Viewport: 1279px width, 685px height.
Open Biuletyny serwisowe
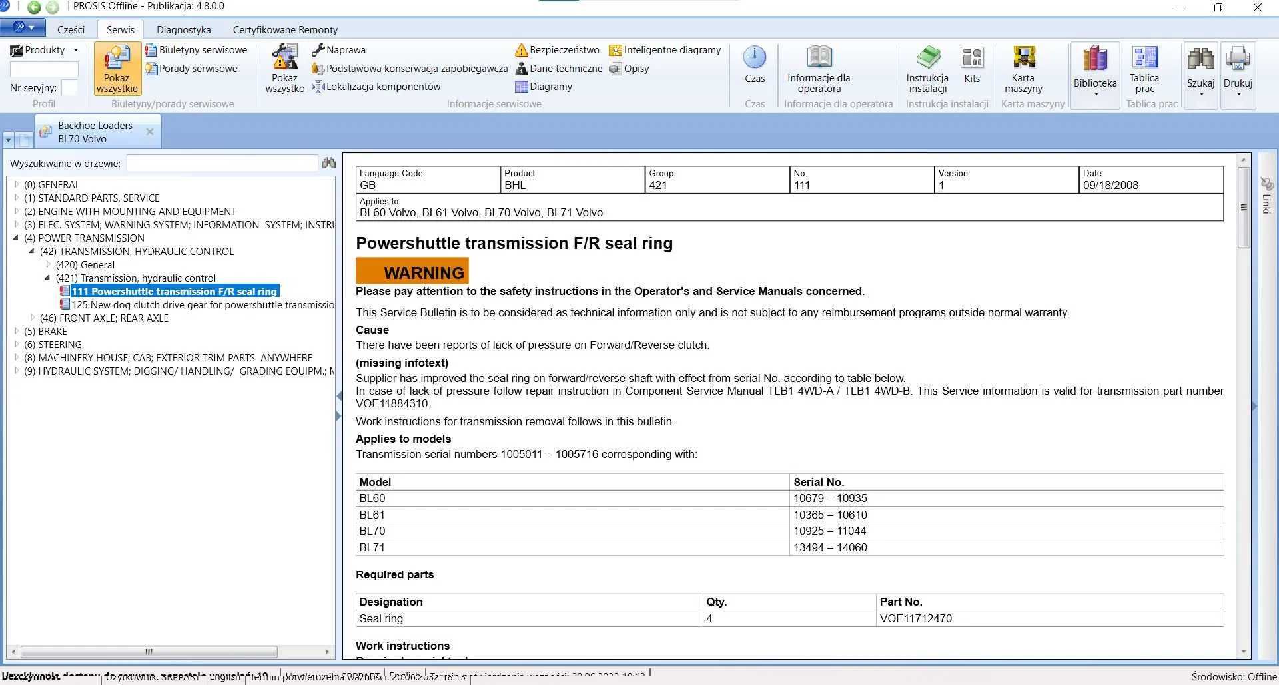pyautogui.click(x=196, y=50)
